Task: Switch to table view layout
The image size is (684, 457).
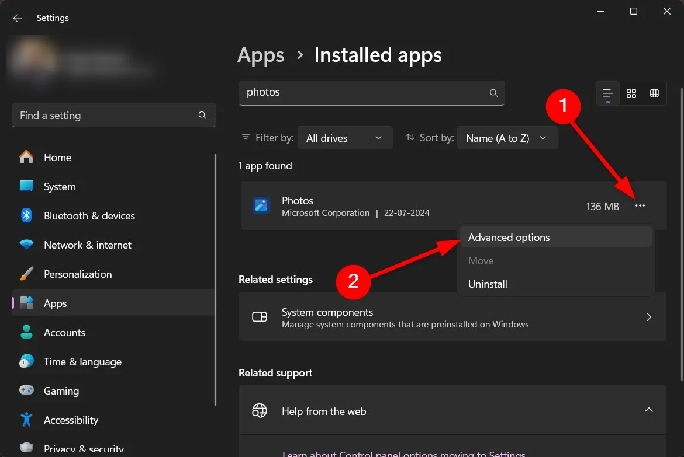Action: [x=654, y=93]
